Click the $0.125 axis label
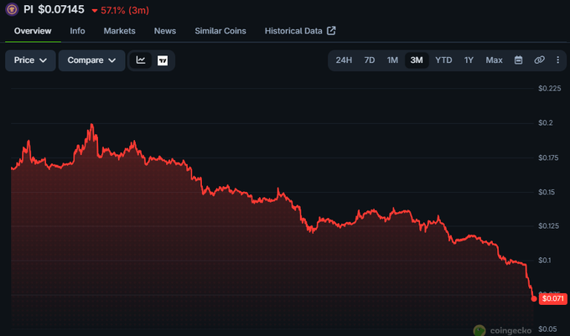Viewport: 570px width, 336px height. (x=548, y=226)
